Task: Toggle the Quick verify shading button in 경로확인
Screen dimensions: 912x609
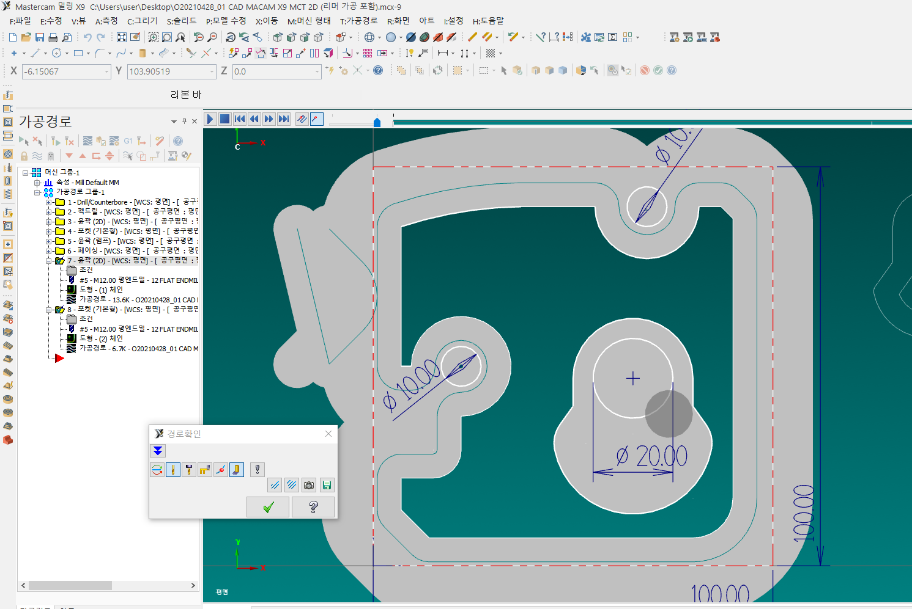Action: [237, 469]
